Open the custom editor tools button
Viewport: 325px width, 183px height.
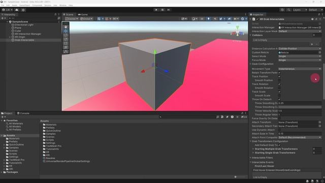point(66,51)
